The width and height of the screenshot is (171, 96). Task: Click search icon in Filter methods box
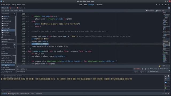(15, 47)
